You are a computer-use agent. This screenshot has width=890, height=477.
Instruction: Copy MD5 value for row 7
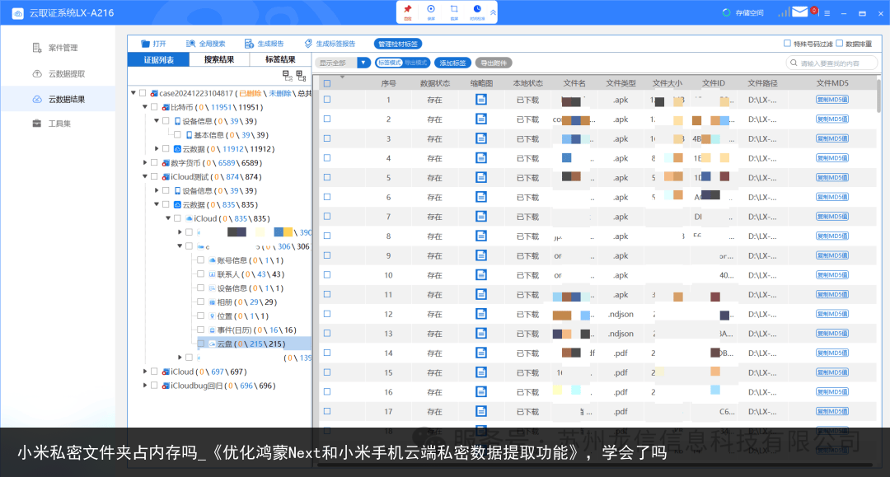pyautogui.click(x=832, y=217)
